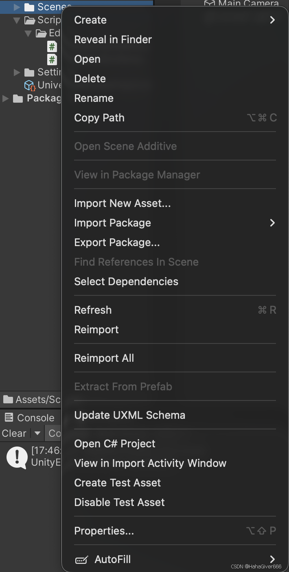Select Import New Asset from menu

pos(122,203)
